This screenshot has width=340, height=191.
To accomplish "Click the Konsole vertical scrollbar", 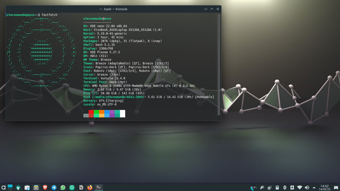I will click(x=218, y=64).
